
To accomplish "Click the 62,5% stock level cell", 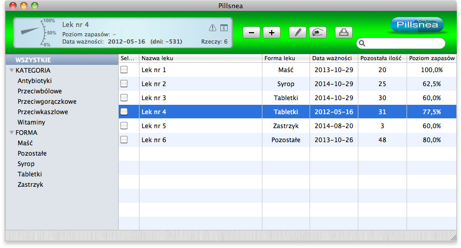I will click(431, 84).
